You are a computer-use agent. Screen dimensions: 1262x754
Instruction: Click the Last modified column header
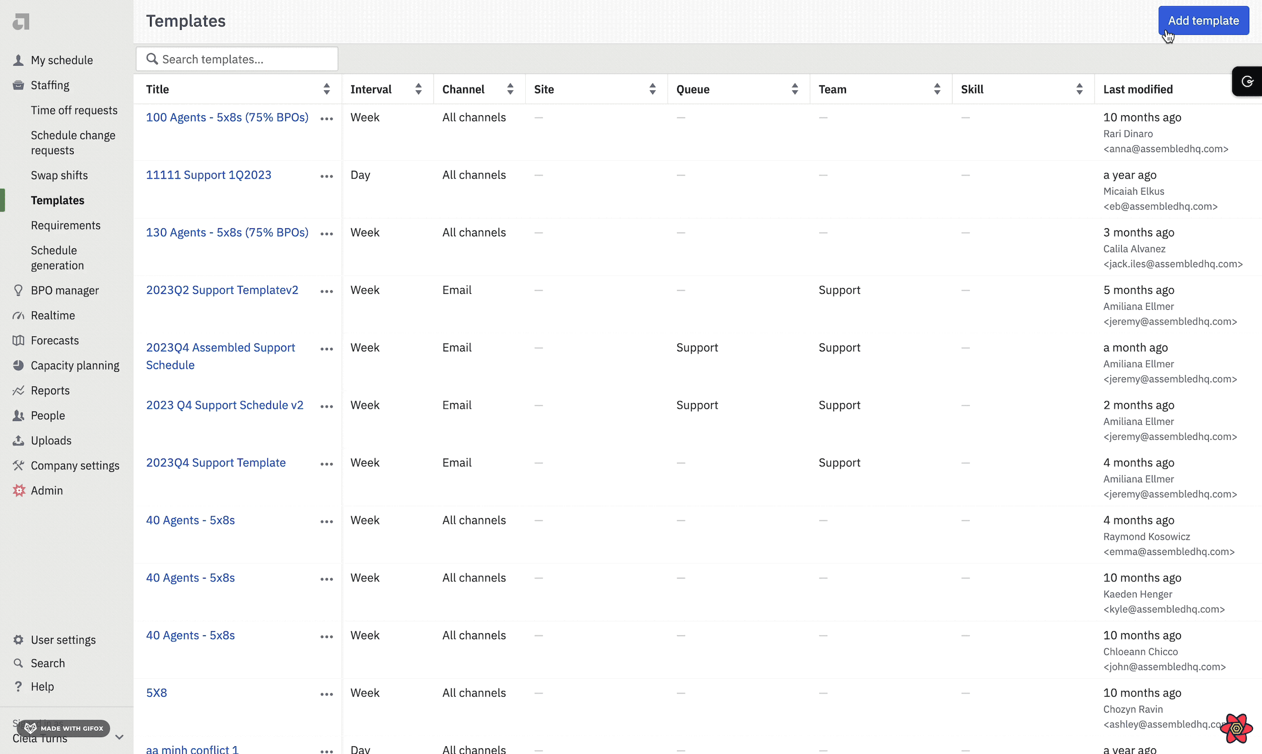tap(1138, 89)
